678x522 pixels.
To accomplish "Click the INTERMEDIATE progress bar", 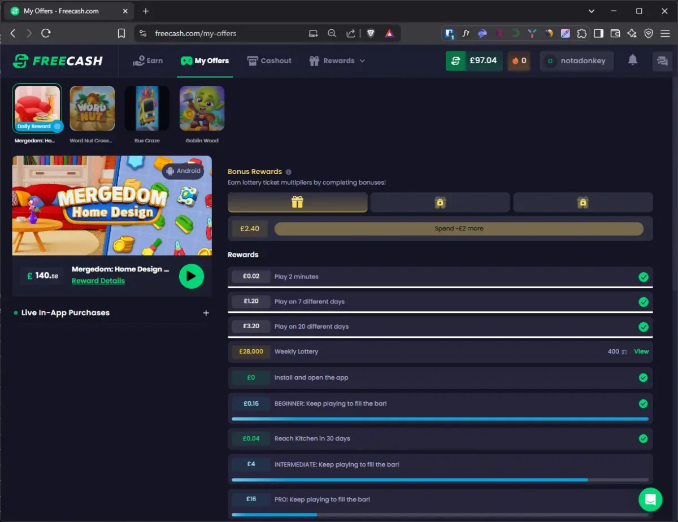I will click(440, 480).
